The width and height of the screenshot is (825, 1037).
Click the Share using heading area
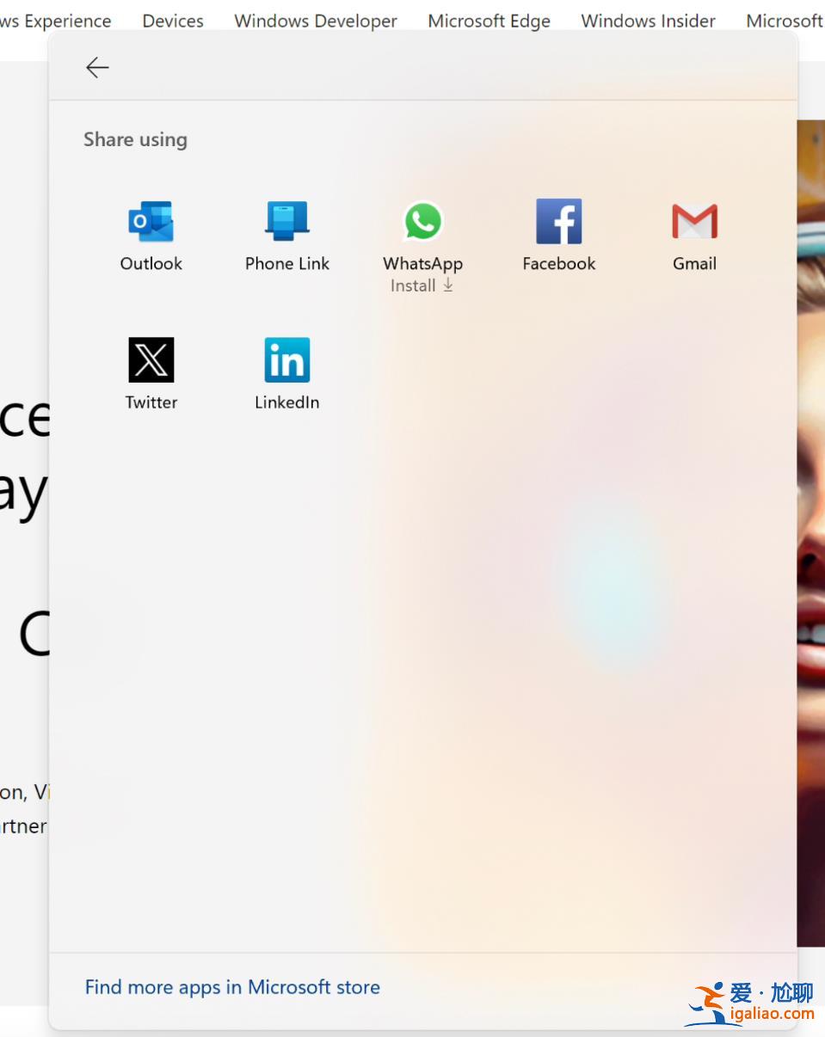tap(135, 139)
